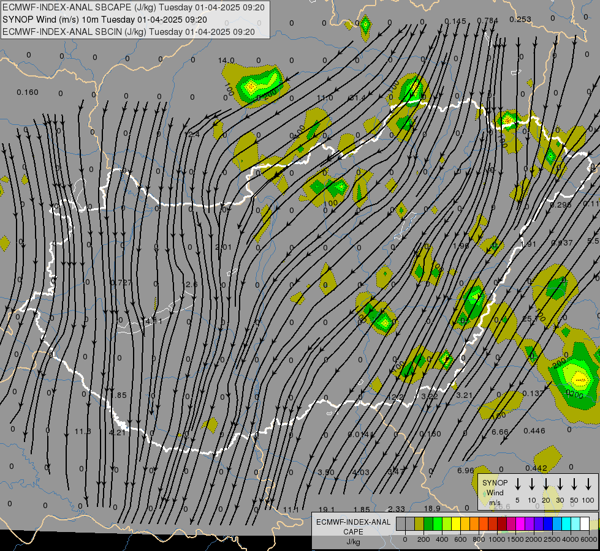This screenshot has height=551, width=600.
Task: Click the SBCIN header line
Action: pyautogui.click(x=129, y=32)
